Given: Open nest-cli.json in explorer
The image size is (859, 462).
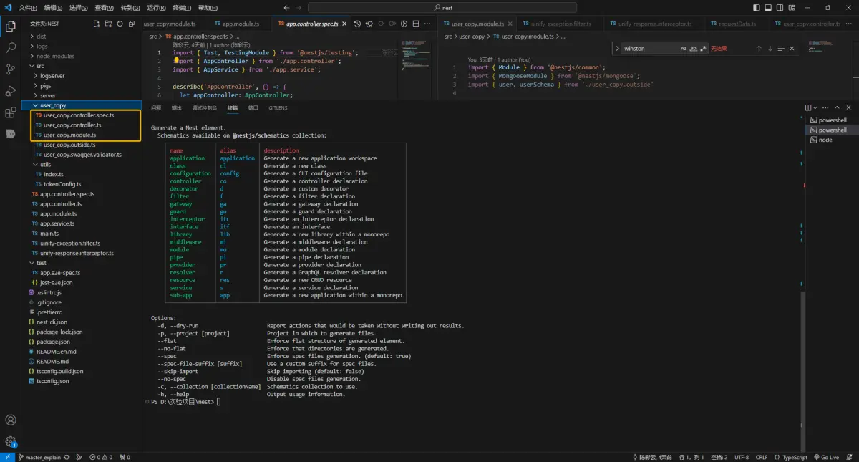Looking at the screenshot, I should tap(52, 322).
